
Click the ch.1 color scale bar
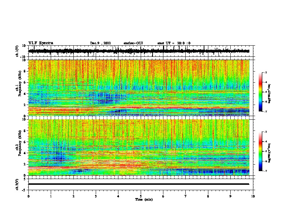click(260, 92)
